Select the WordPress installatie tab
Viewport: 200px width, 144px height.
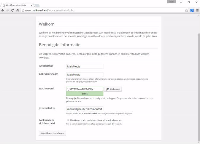pos(17,5)
